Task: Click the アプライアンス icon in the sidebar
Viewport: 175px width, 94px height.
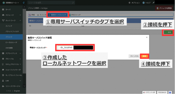Action: [x=3, y=53]
